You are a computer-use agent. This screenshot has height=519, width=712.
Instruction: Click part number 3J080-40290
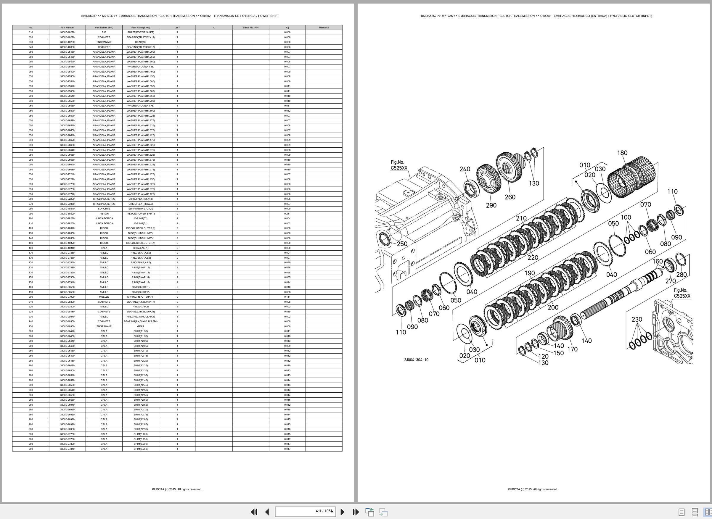pyautogui.click(x=67, y=42)
